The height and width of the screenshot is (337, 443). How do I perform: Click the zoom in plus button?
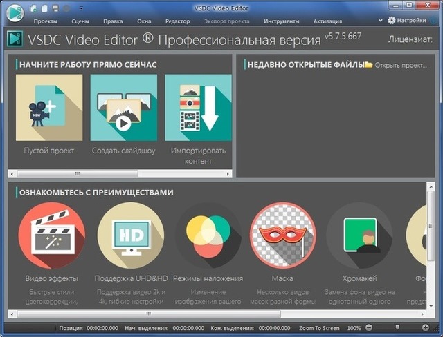[426, 328]
